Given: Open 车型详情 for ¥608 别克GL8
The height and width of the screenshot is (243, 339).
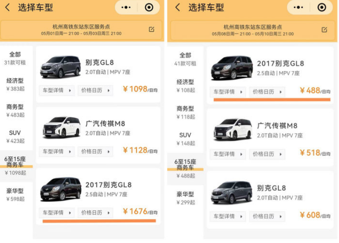Looking at the screenshot, I should [x=228, y=217].
